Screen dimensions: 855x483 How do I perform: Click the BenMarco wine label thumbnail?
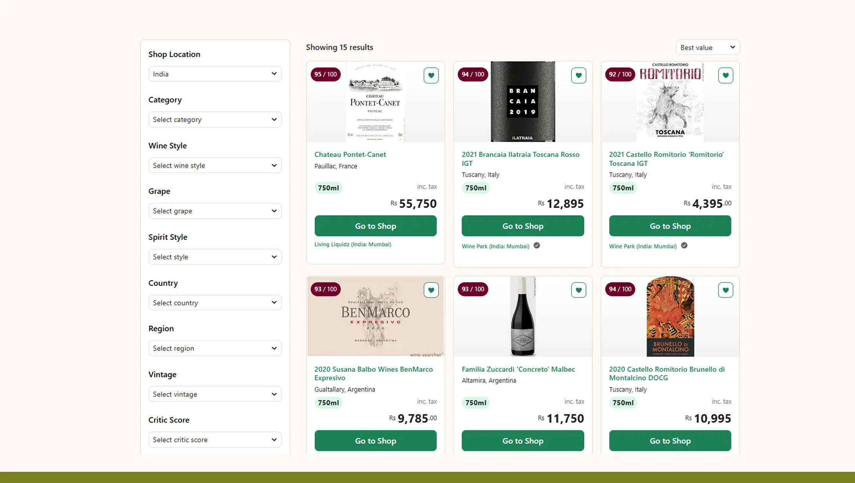tap(375, 316)
